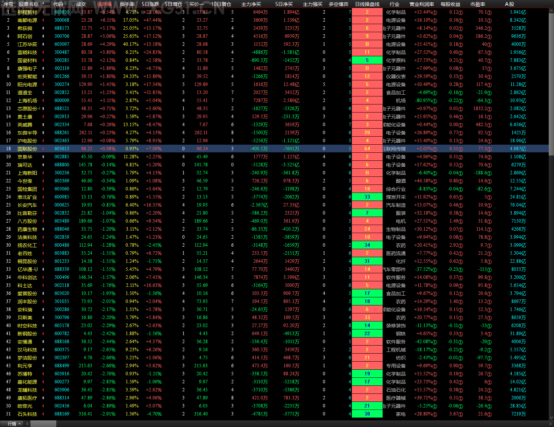This screenshot has width=554, height=427.
Task: Click the marker icon beside 时空科技
Action: click(43, 326)
